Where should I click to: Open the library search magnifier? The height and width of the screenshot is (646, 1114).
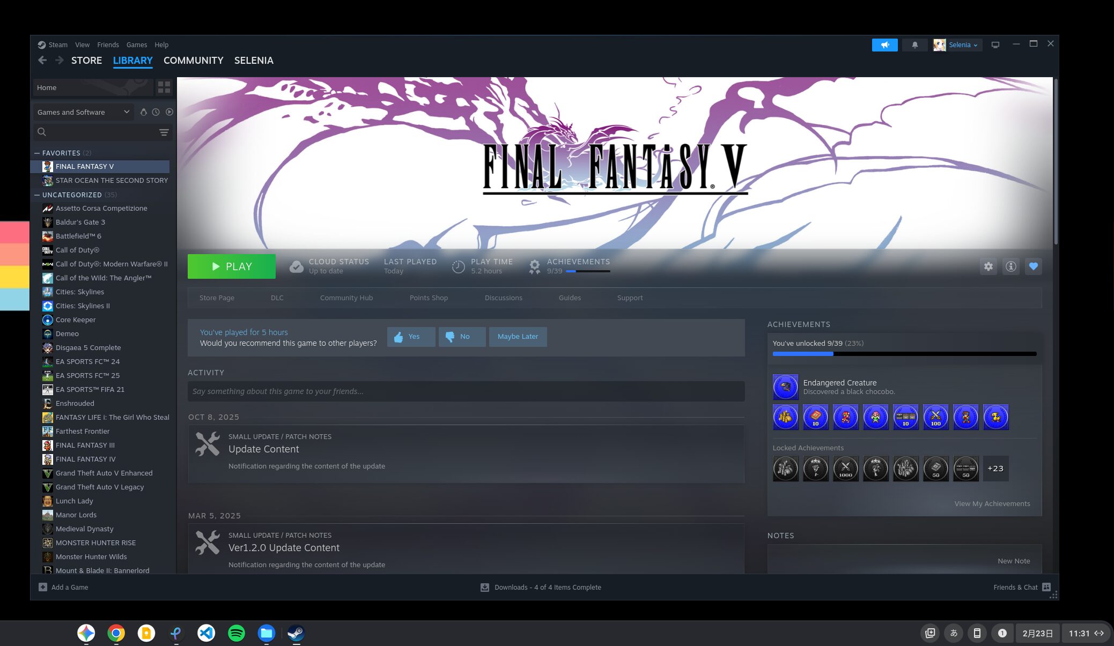tap(41, 132)
